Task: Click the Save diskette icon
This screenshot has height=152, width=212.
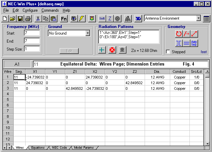Action: click(x=20, y=18)
